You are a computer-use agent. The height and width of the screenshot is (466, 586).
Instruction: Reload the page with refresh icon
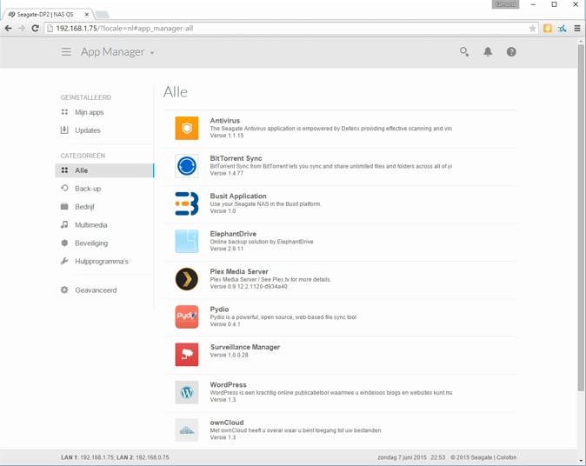click(35, 28)
